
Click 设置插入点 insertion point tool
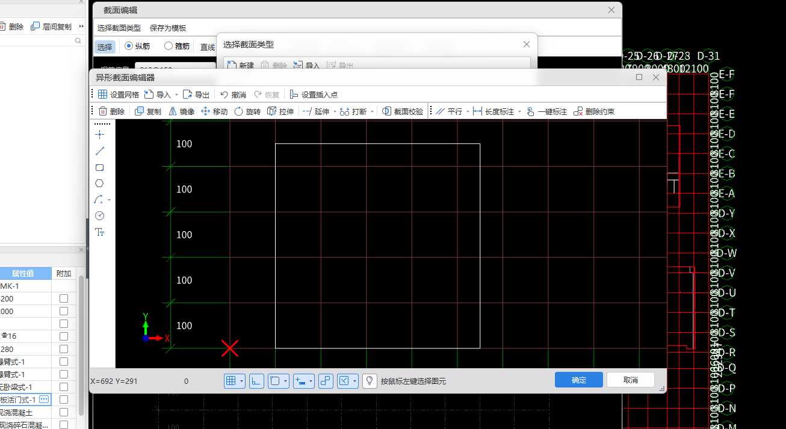314,94
